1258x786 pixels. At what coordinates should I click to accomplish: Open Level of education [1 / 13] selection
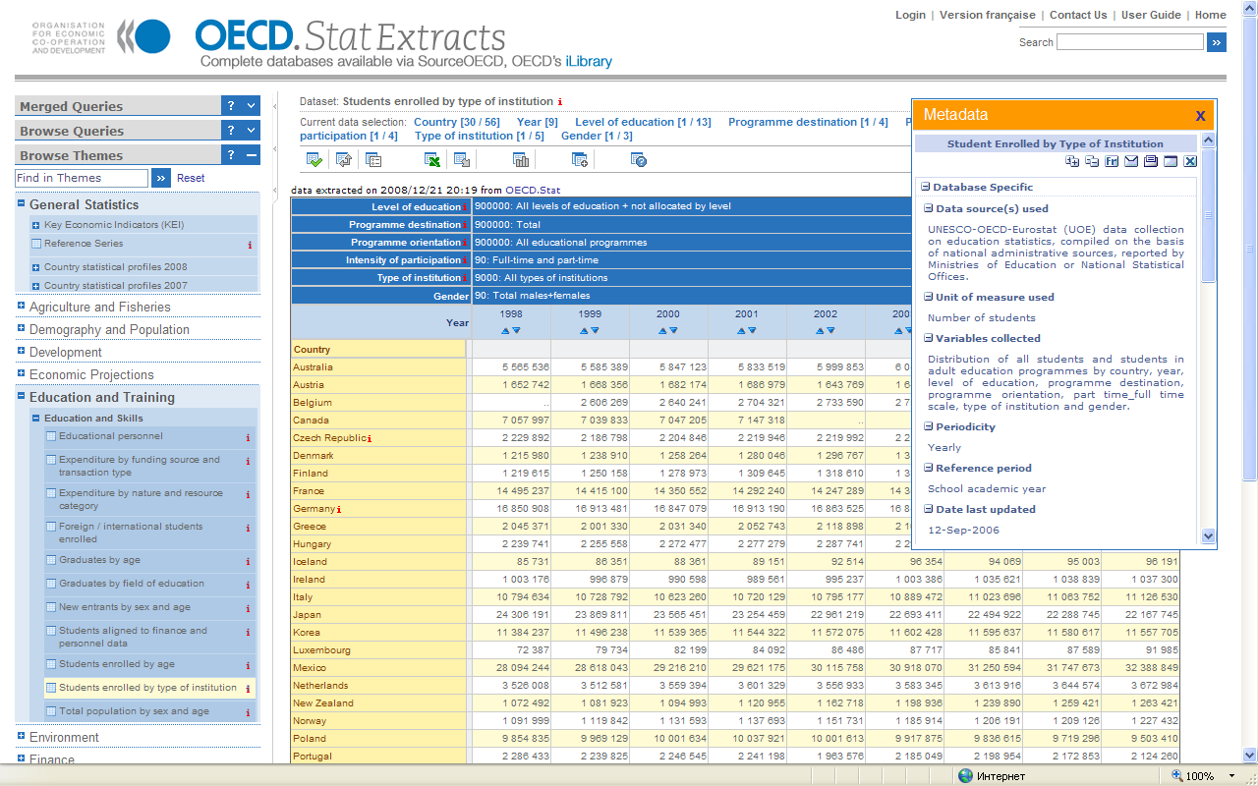643,122
